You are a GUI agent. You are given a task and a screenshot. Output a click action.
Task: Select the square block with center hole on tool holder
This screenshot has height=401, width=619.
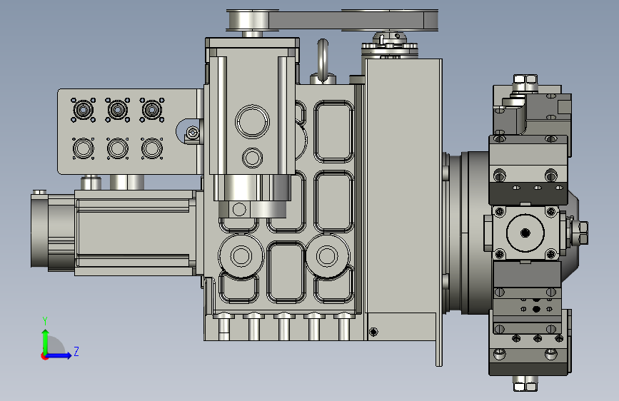(x=525, y=233)
